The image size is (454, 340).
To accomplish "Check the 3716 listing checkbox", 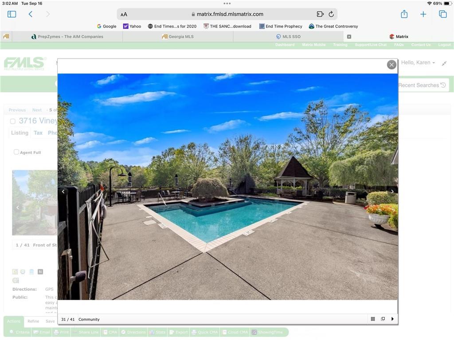I will pos(13,121).
